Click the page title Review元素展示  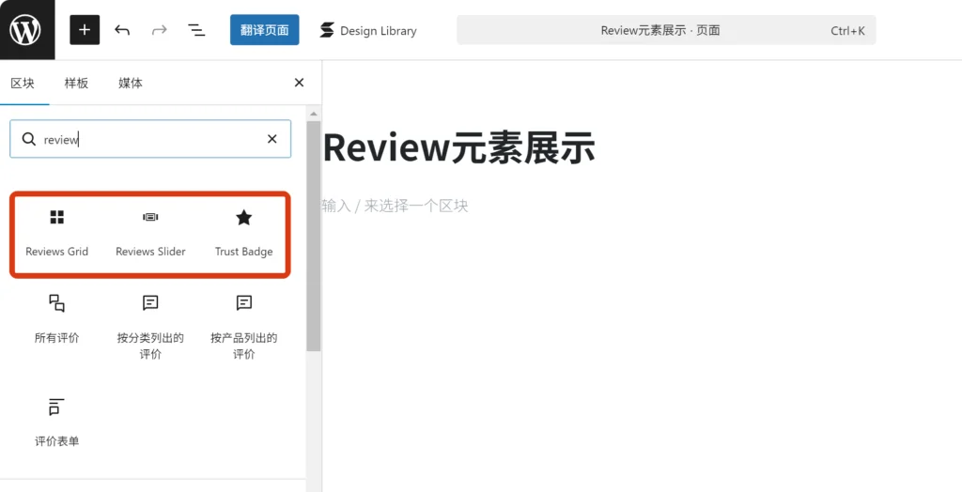pos(458,147)
